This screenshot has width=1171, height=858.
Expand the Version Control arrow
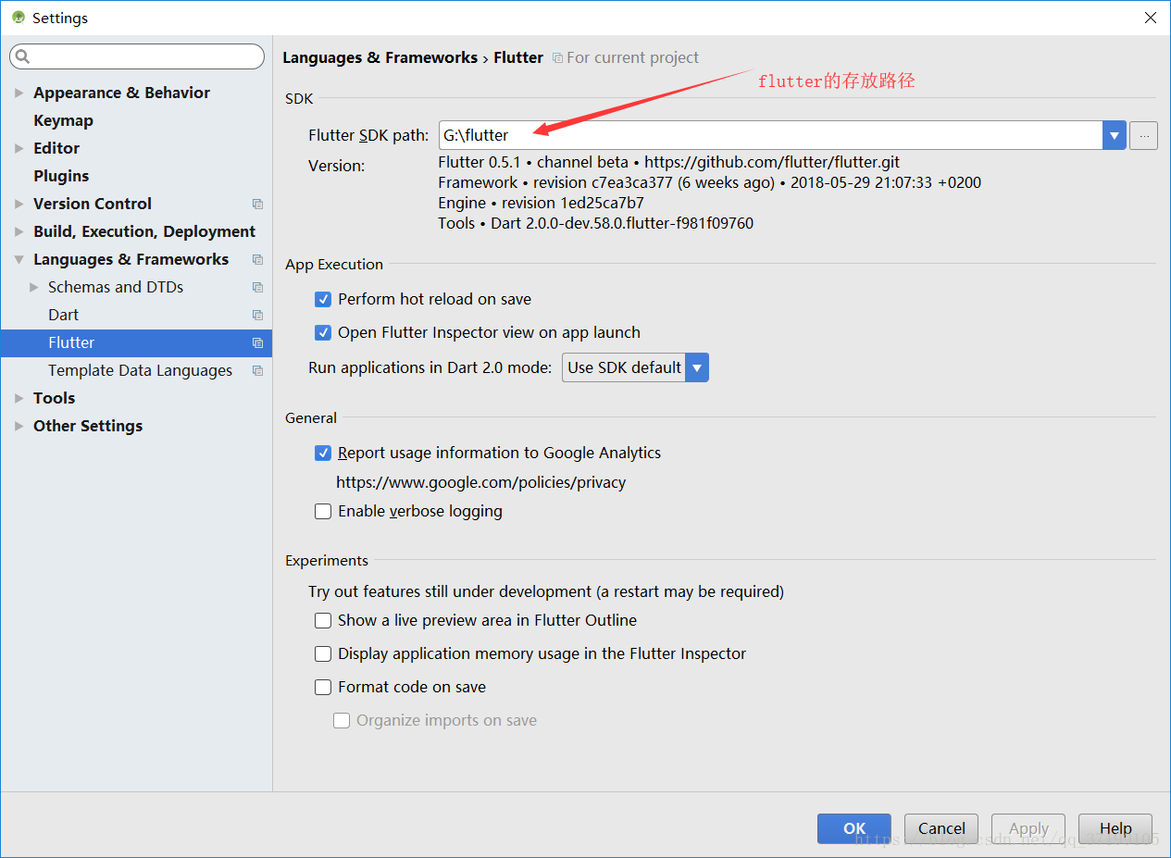[19, 204]
